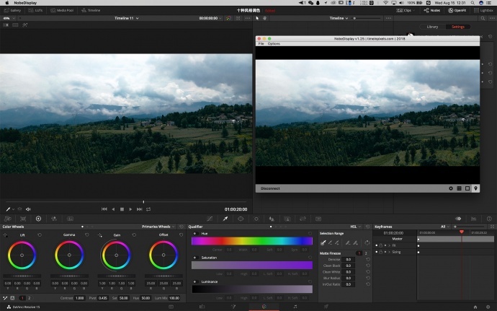Screen dimensions: 497x311
Task: Open the Color Match palette
Action: [x=23, y=219]
